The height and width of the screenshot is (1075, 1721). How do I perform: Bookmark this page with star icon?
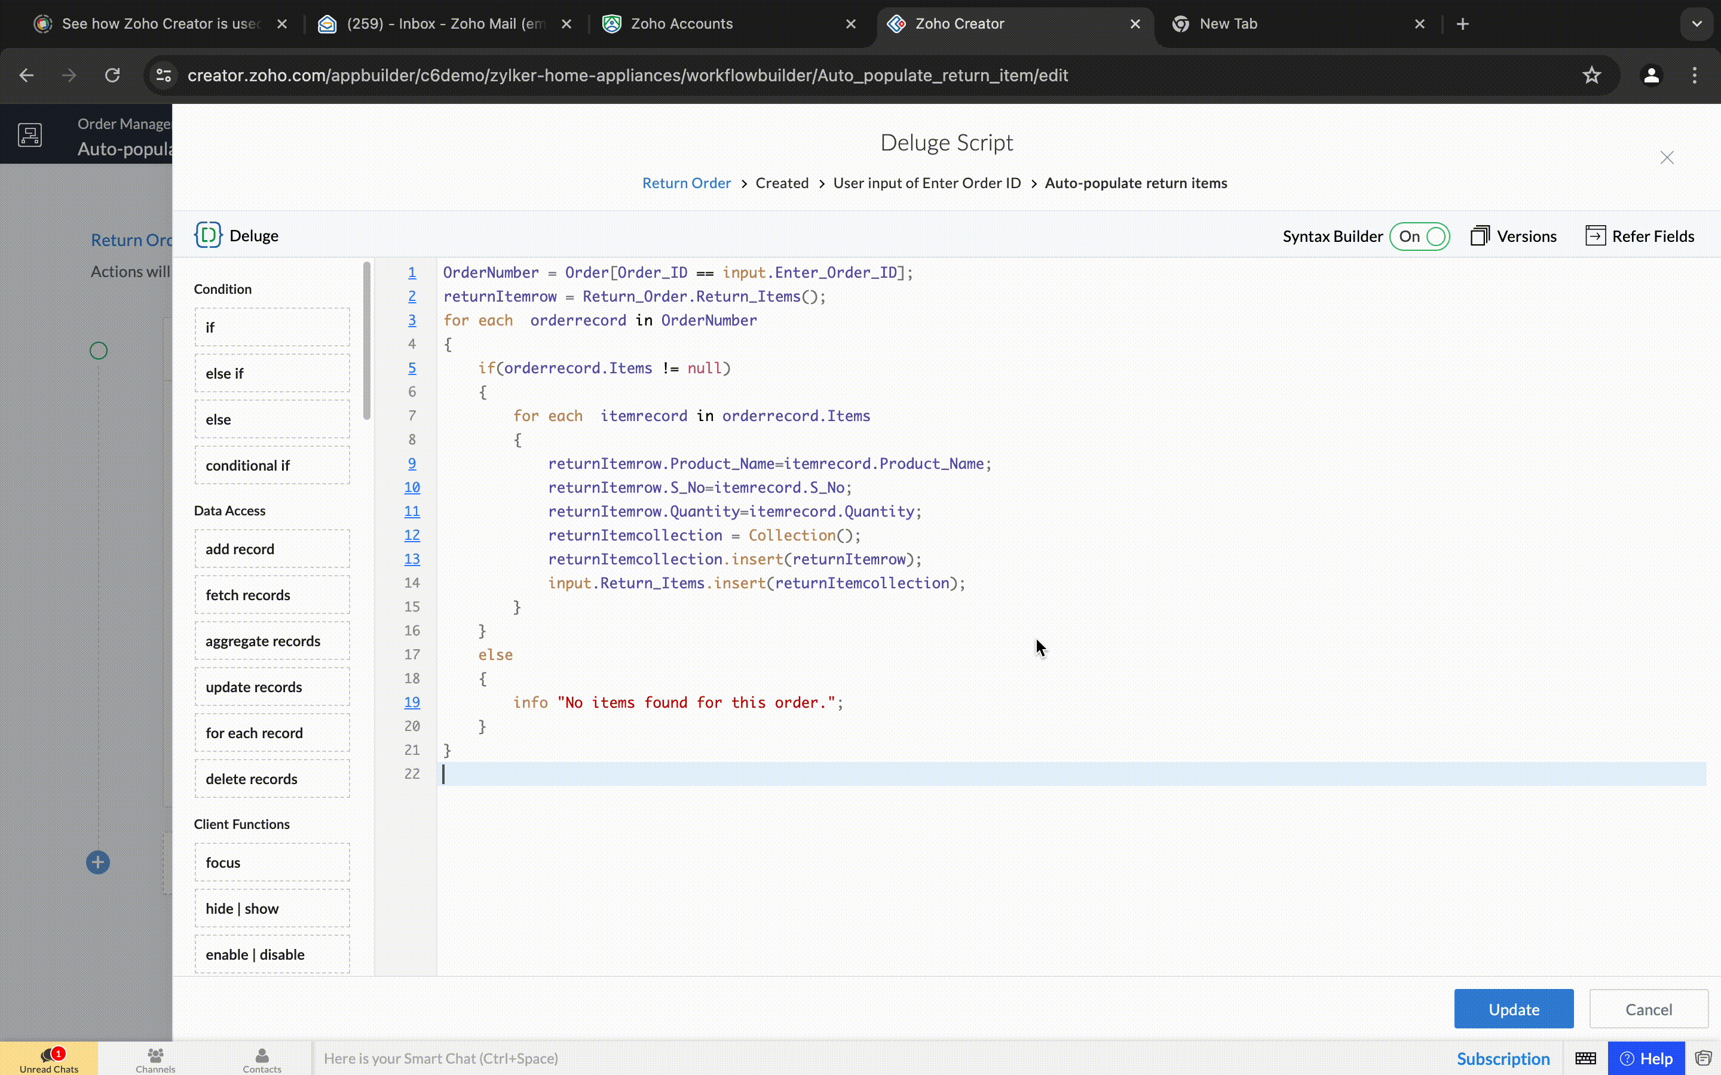[1591, 75]
